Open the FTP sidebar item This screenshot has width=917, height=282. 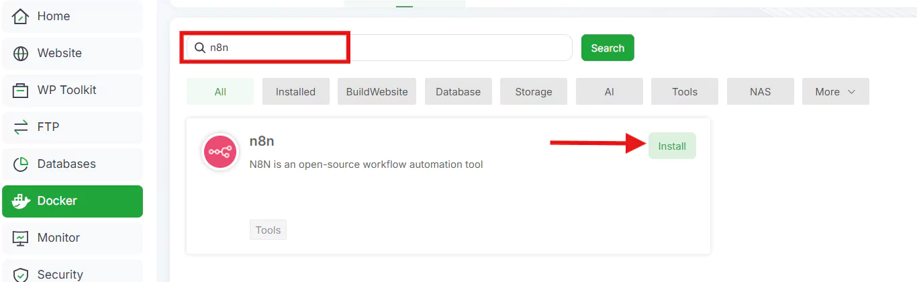73,127
